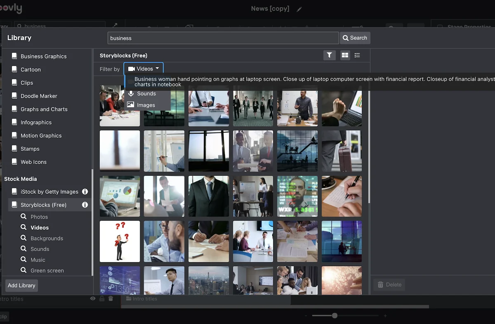Click the Search button
The height and width of the screenshot is (324, 495).
pos(355,38)
